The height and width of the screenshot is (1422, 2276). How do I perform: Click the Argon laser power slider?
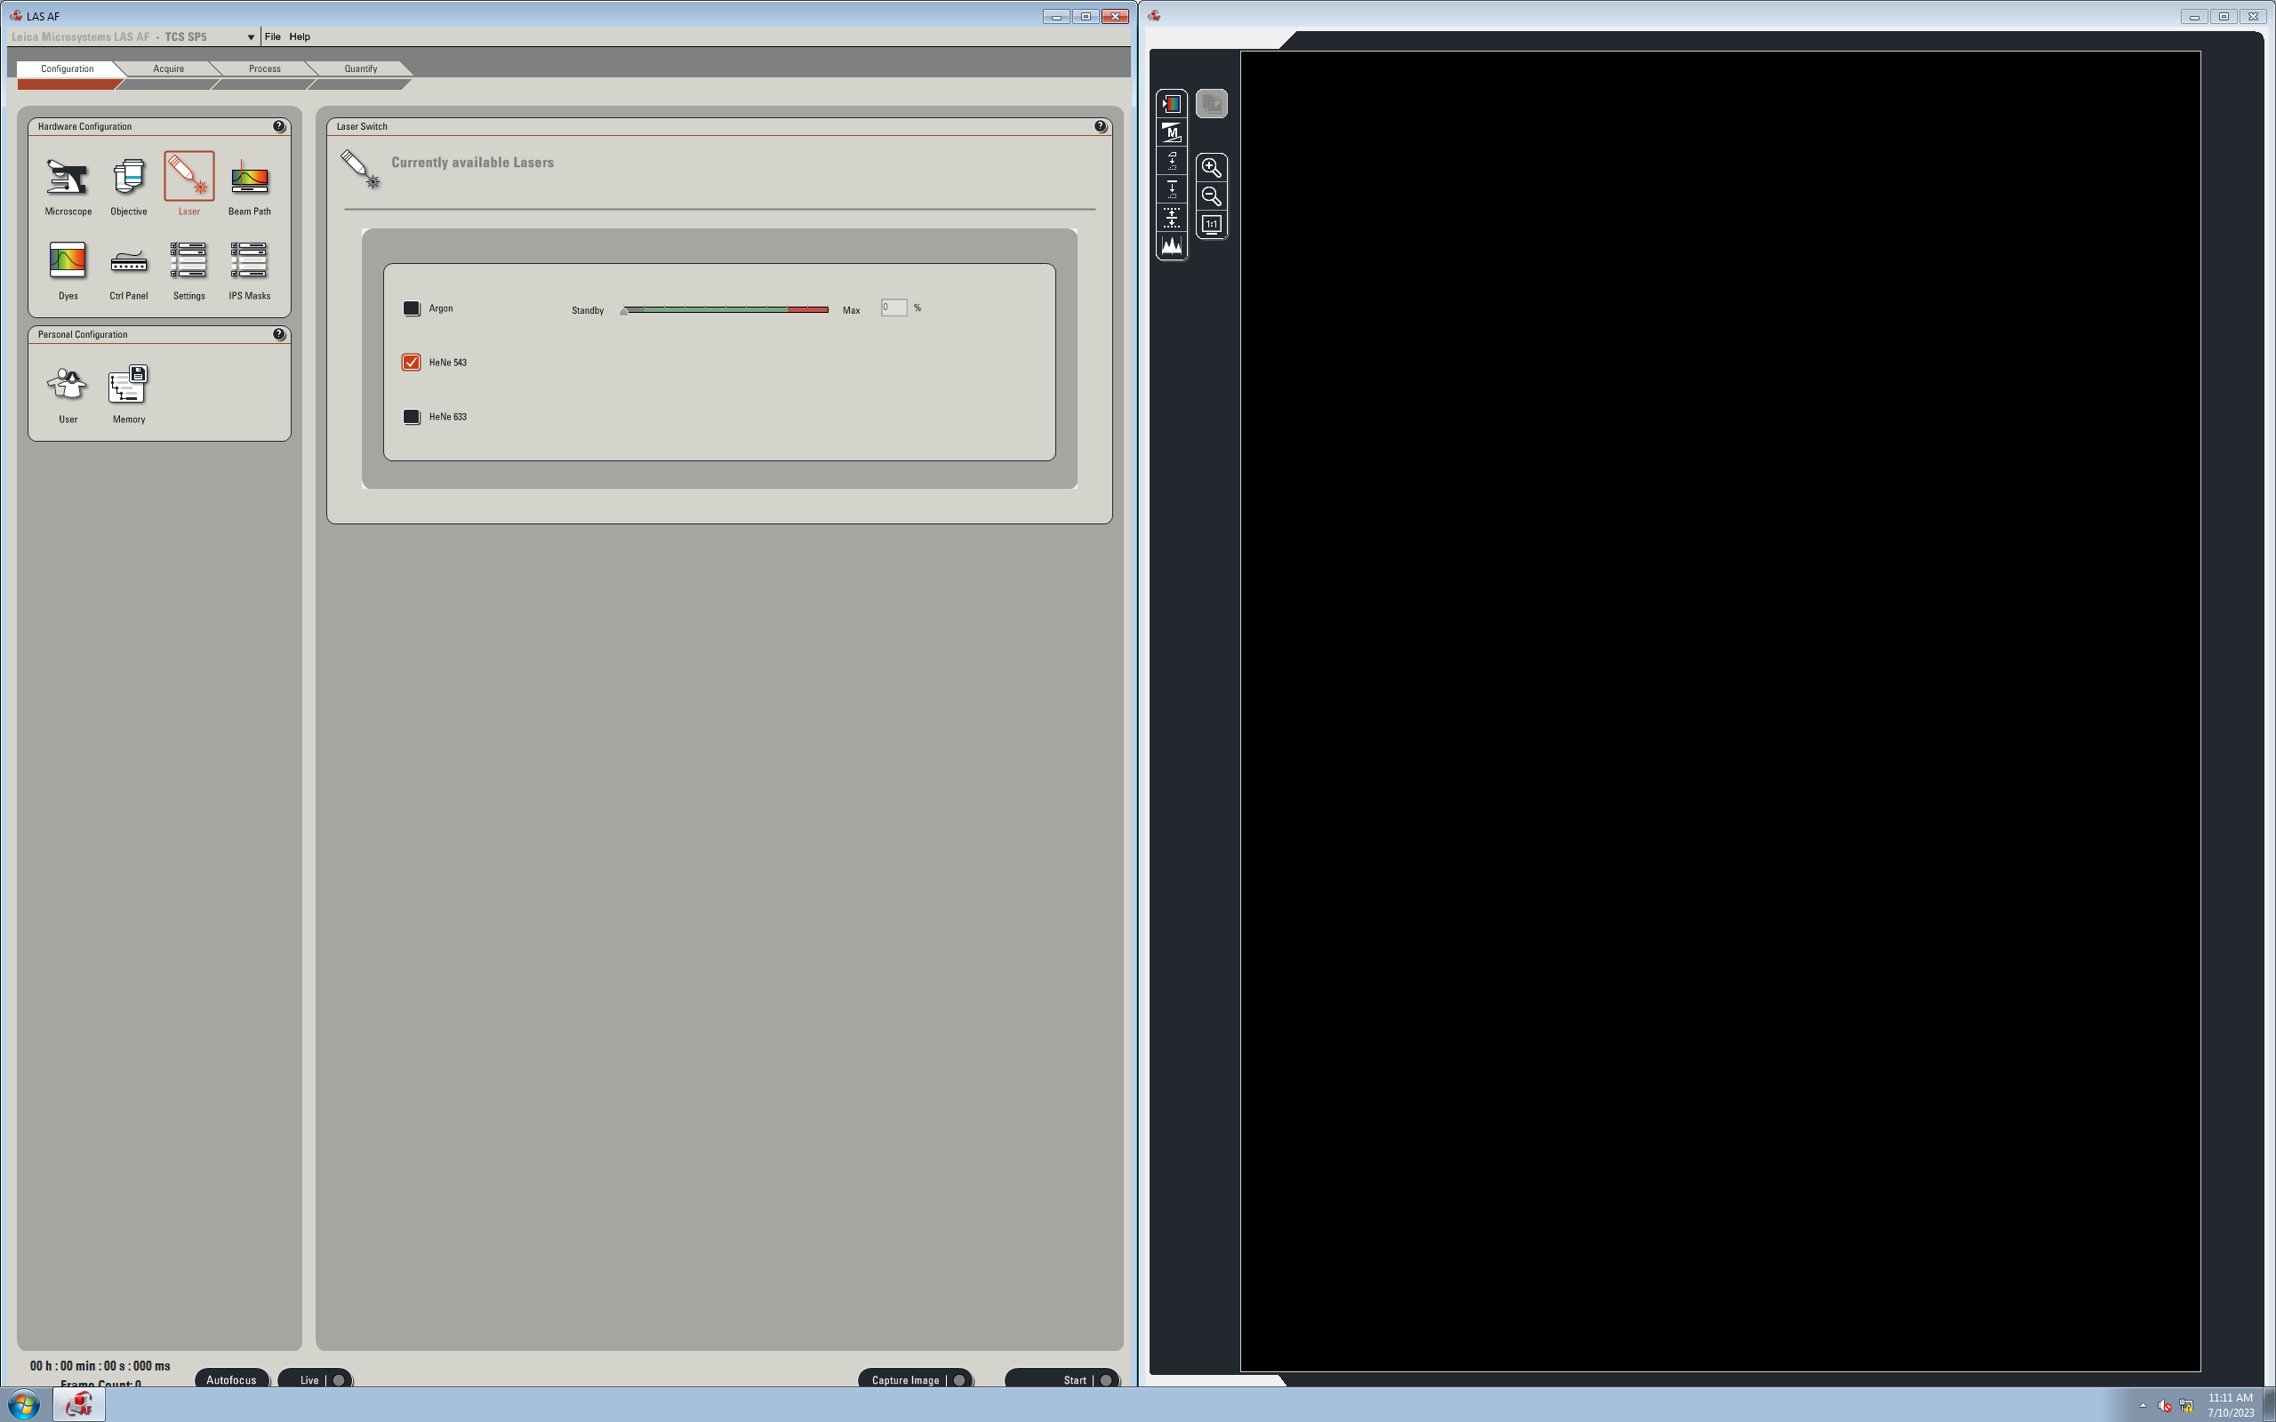tap(725, 309)
